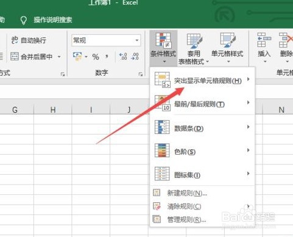The image size is (293, 237).
Task: Open alignment group dialog launcher
Action: pos(63,74)
